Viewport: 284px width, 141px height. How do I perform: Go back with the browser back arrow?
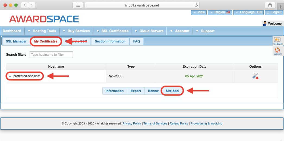[24, 5]
